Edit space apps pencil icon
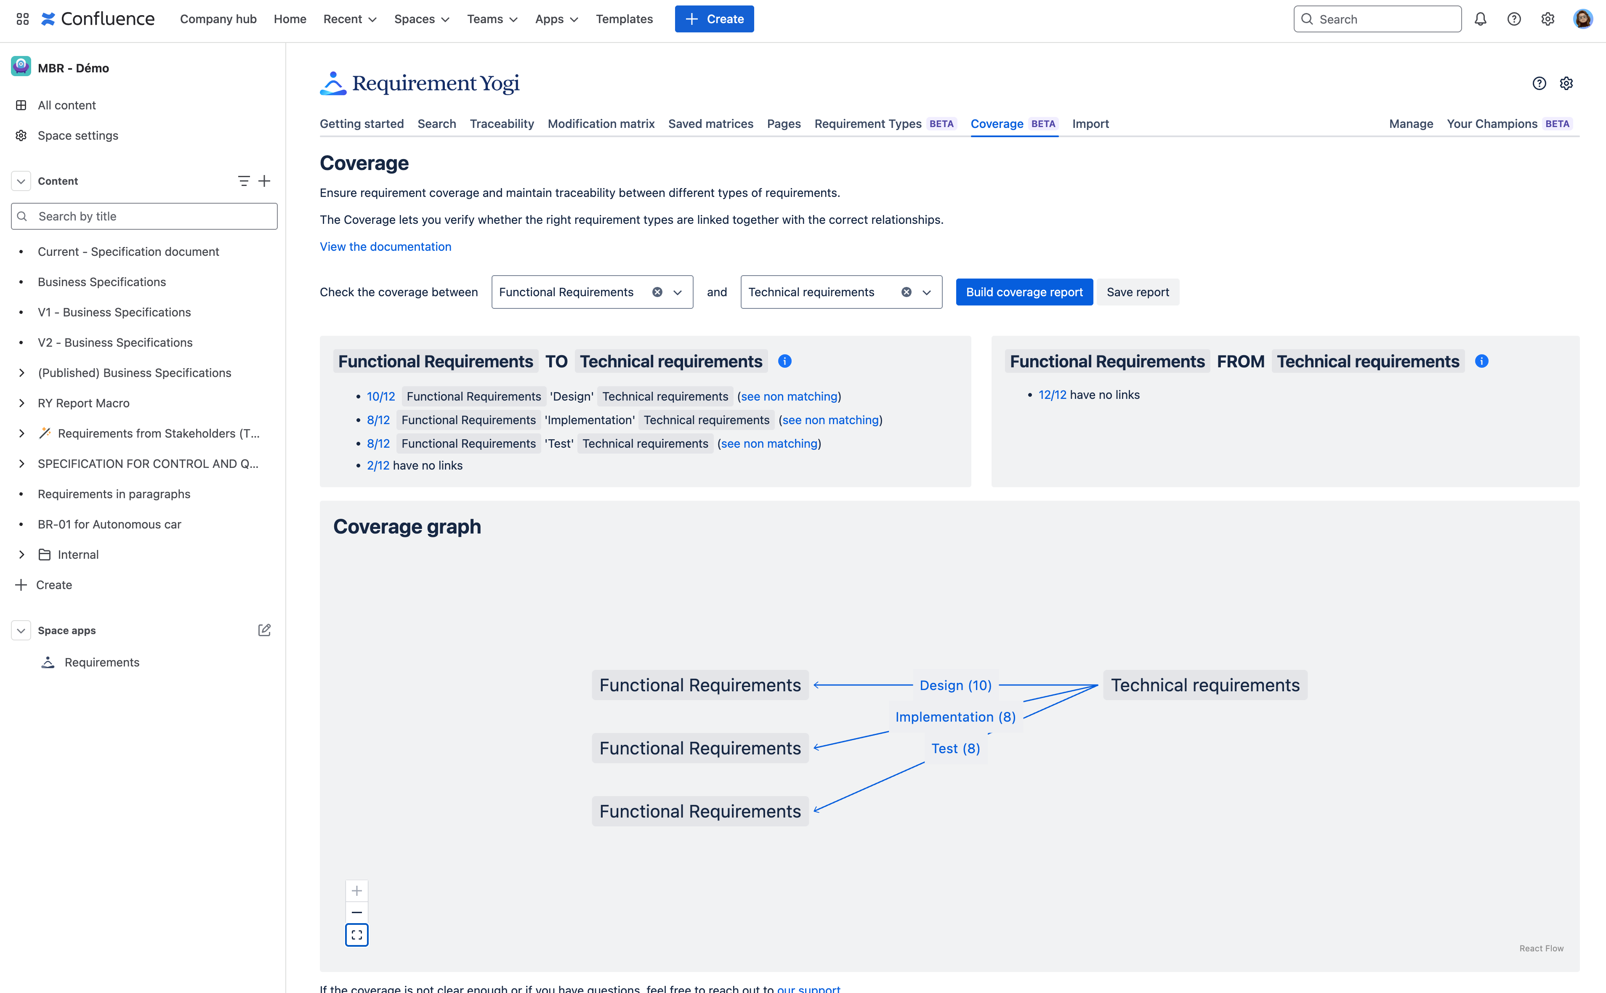Screen dimensions: 1606x993 click(264, 630)
